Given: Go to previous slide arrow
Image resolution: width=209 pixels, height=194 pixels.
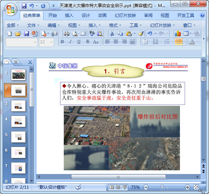Looking at the screenshot, I should (203, 166).
